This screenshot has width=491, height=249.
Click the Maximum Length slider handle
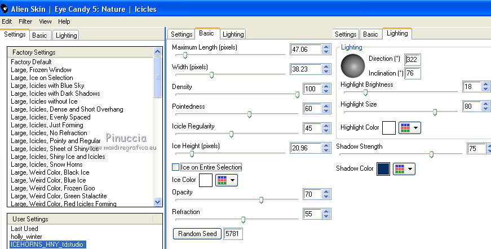click(185, 55)
